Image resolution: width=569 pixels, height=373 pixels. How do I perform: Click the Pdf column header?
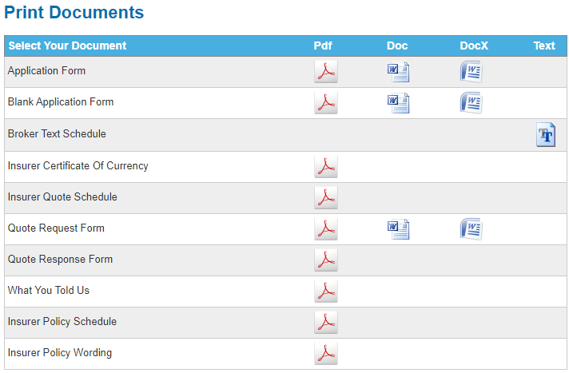click(x=323, y=46)
